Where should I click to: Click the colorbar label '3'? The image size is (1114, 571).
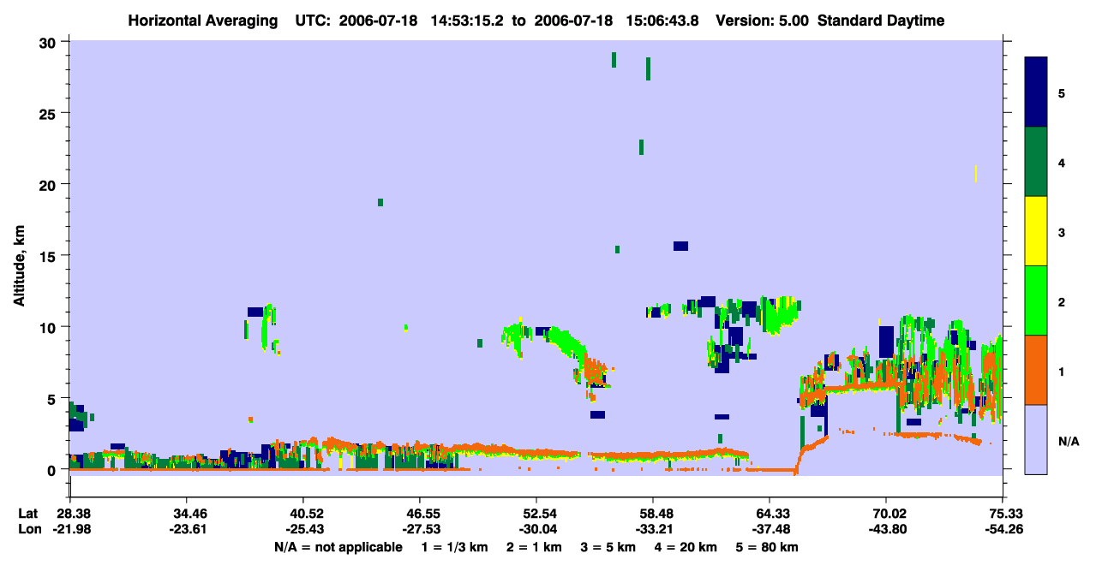[x=1062, y=232]
